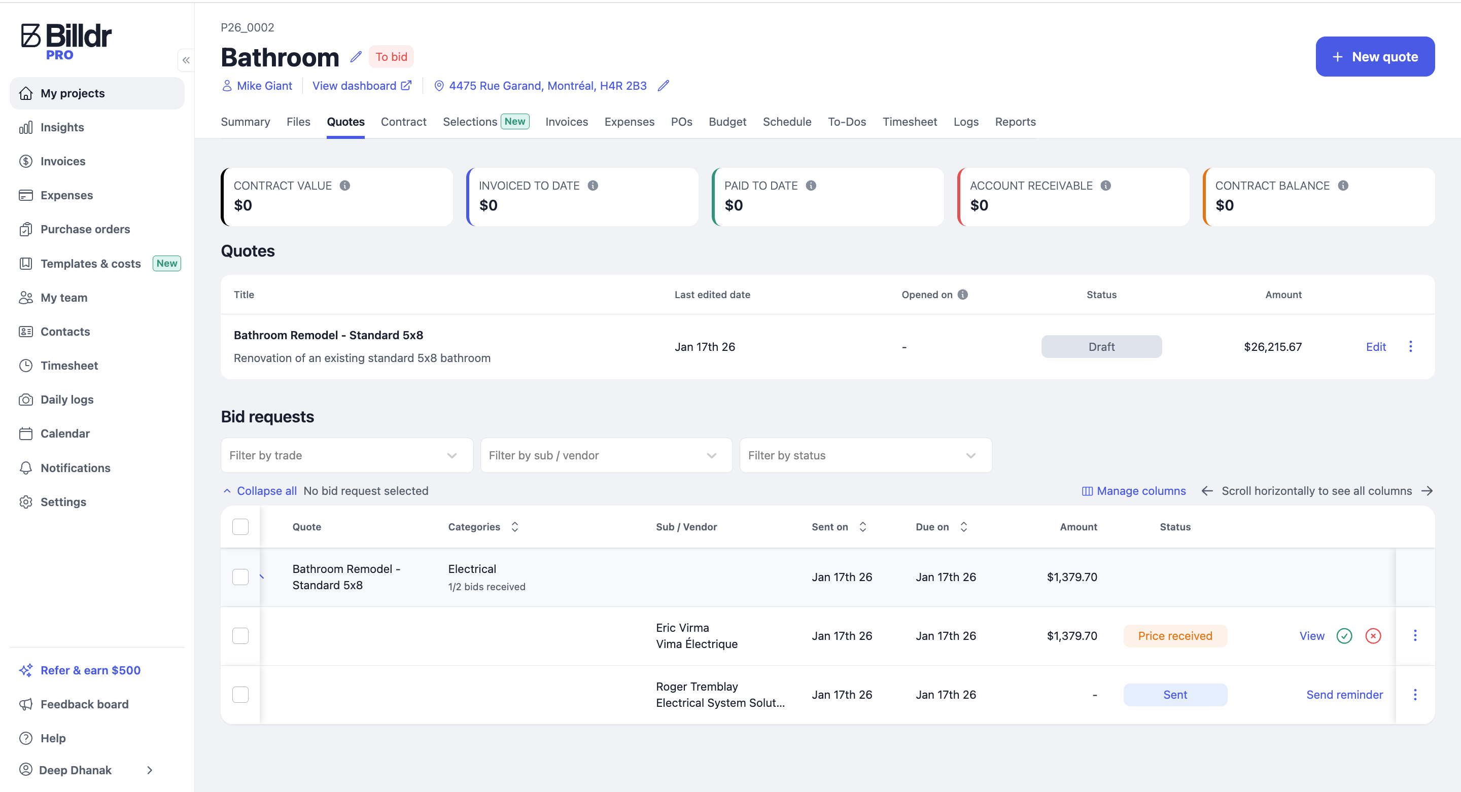Accept Eric Virma's bid with green checkmark
The image size is (1461, 792).
click(x=1344, y=635)
